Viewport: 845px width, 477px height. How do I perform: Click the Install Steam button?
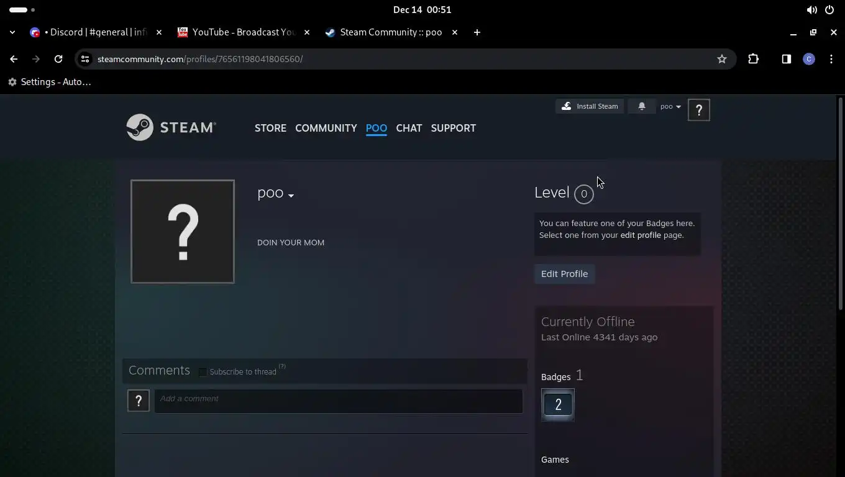pyautogui.click(x=590, y=106)
